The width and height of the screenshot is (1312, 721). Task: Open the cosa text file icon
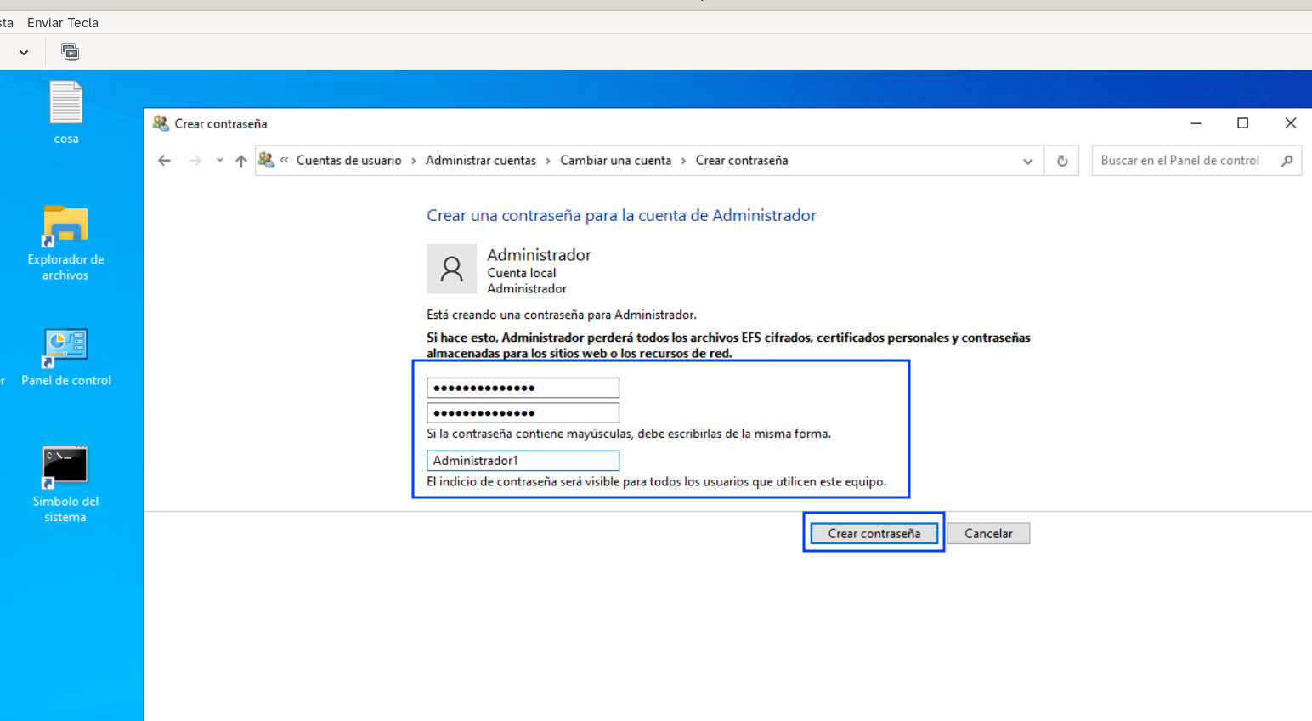65,112
